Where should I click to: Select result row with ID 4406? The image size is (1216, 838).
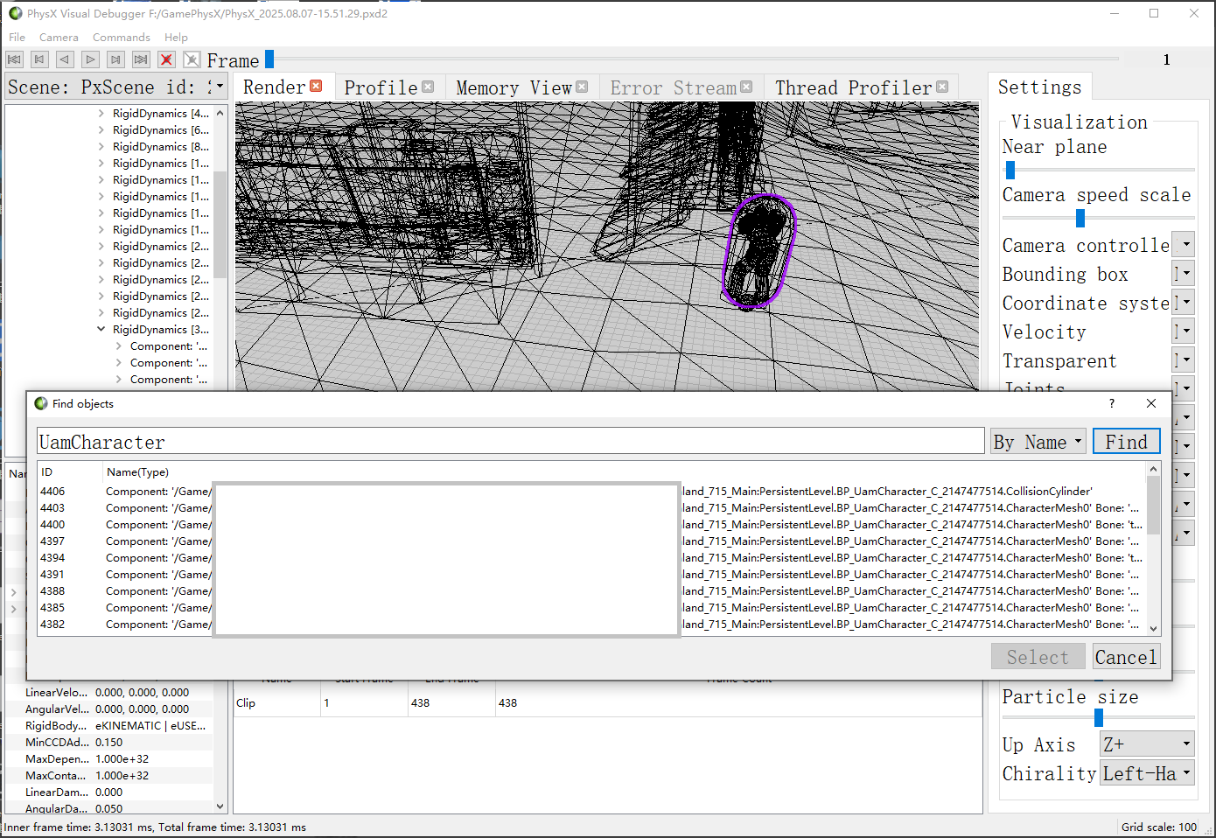pos(592,491)
